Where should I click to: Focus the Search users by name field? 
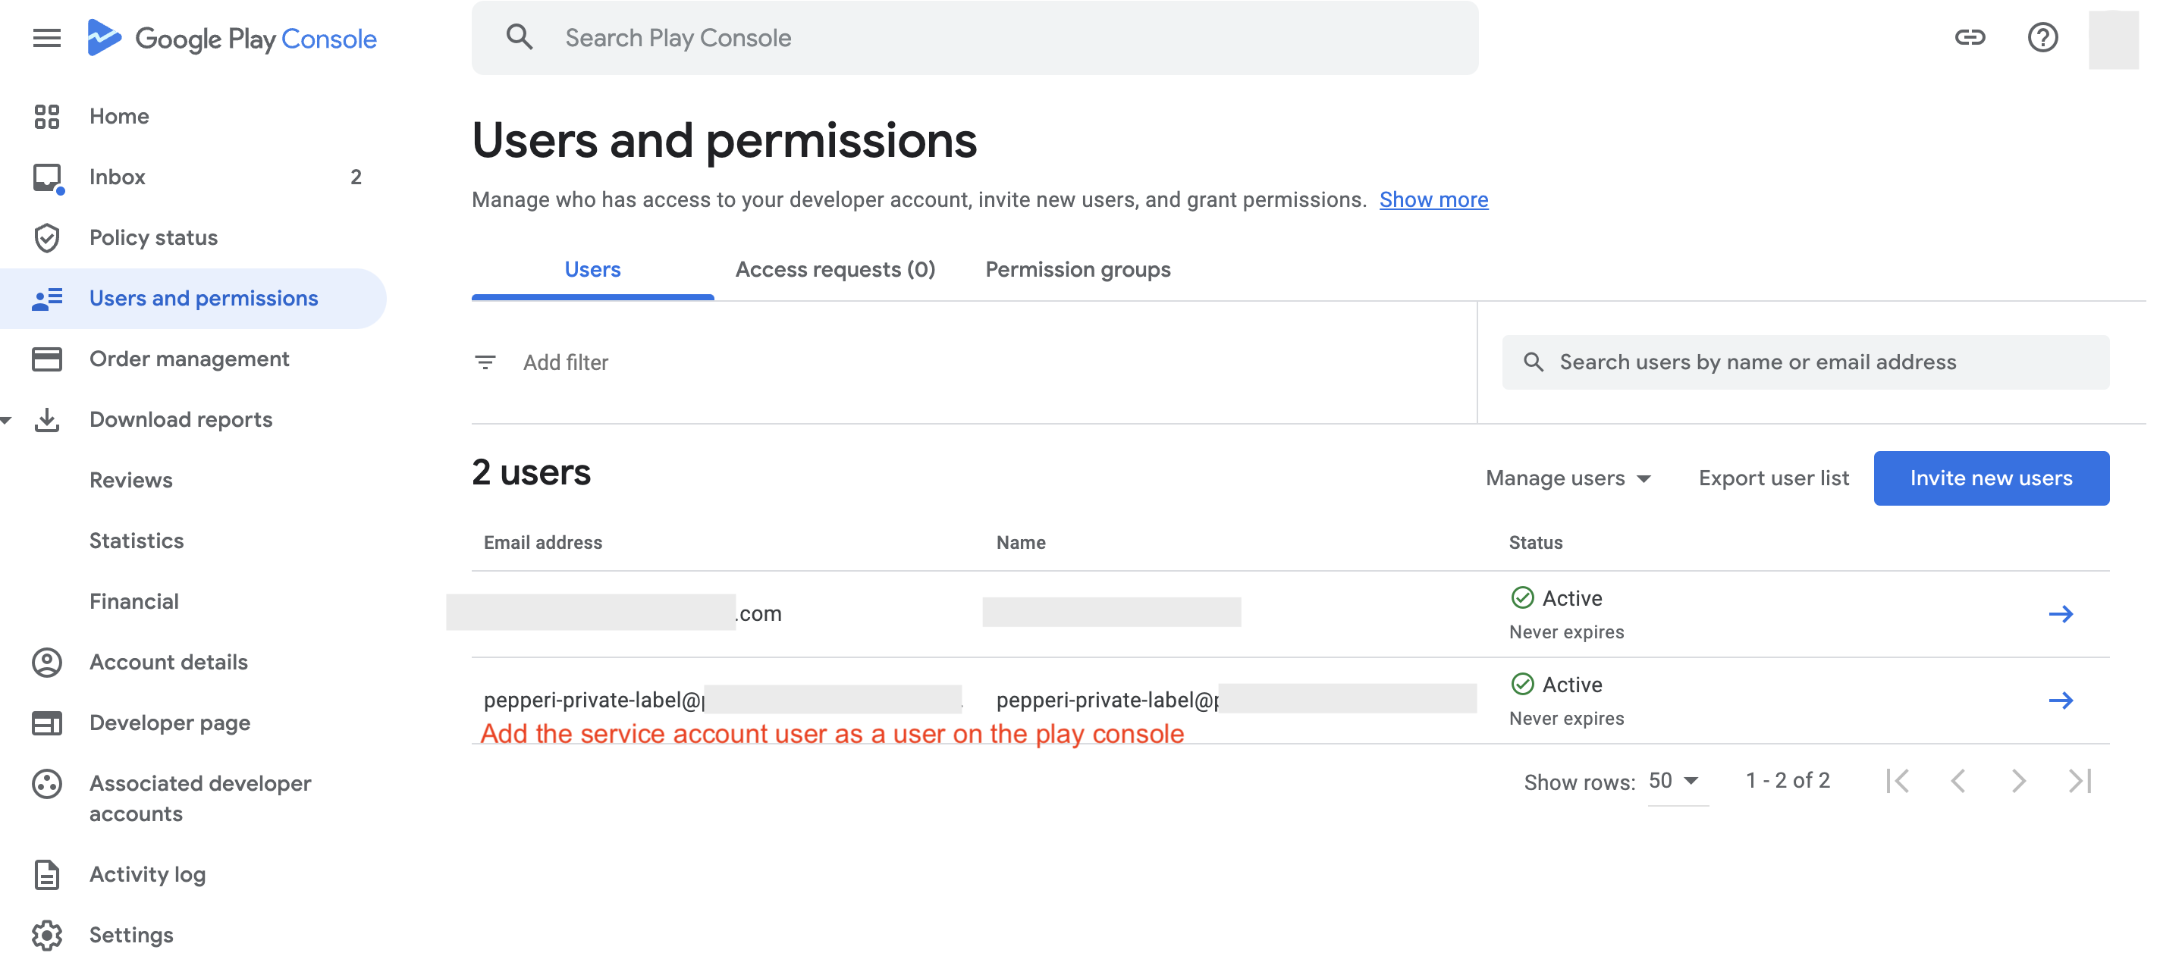[1805, 362]
